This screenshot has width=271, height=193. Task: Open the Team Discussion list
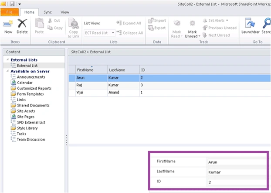coord(31,139)
